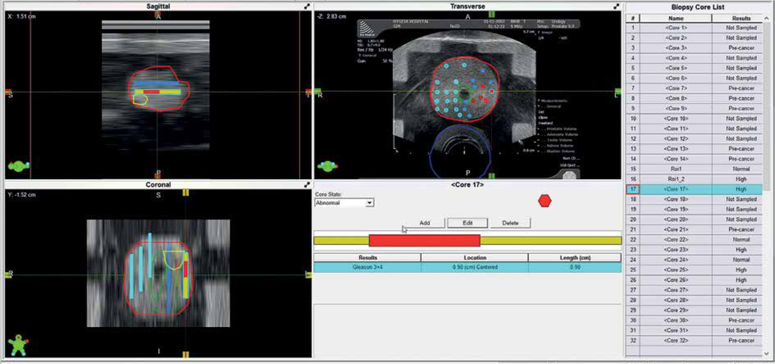Screen dimensions: 775x364
Task: Maximize the Coronal view panel
Action: pos(307,185)
